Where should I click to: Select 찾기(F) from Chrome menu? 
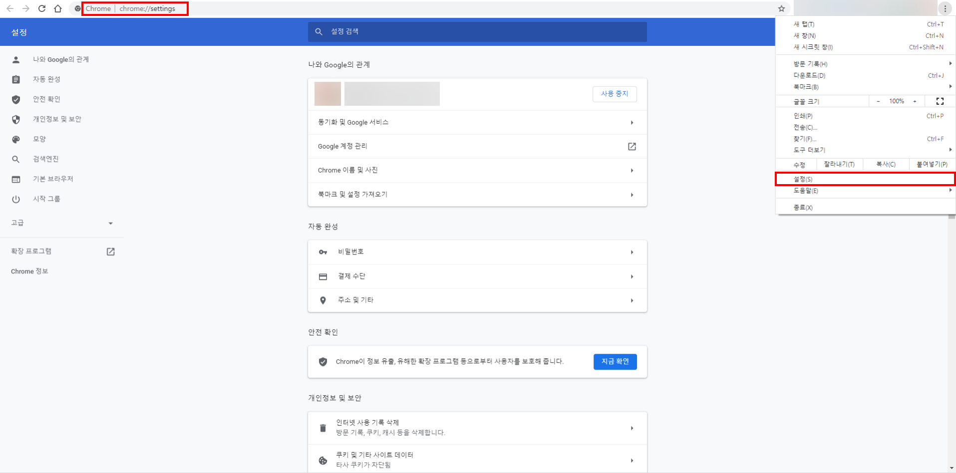point(865,139)
